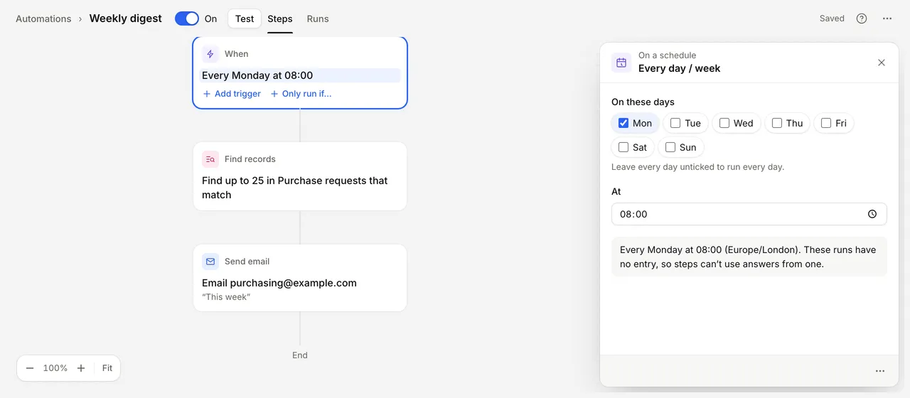This screenshot has width=910, height=398.
Task: Open the help question mark icon
Action: (x=862, y=18)
